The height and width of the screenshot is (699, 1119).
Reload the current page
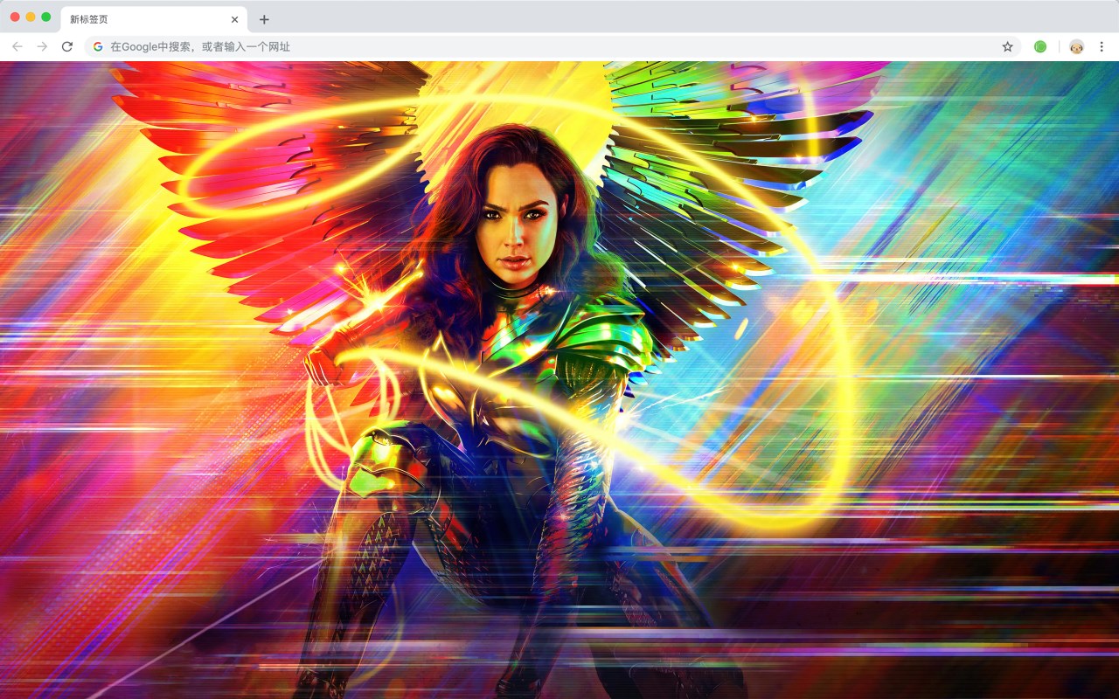tap(67, 46)
